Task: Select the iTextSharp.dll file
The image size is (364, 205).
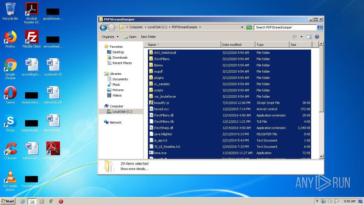Action: tap(229, 128)
